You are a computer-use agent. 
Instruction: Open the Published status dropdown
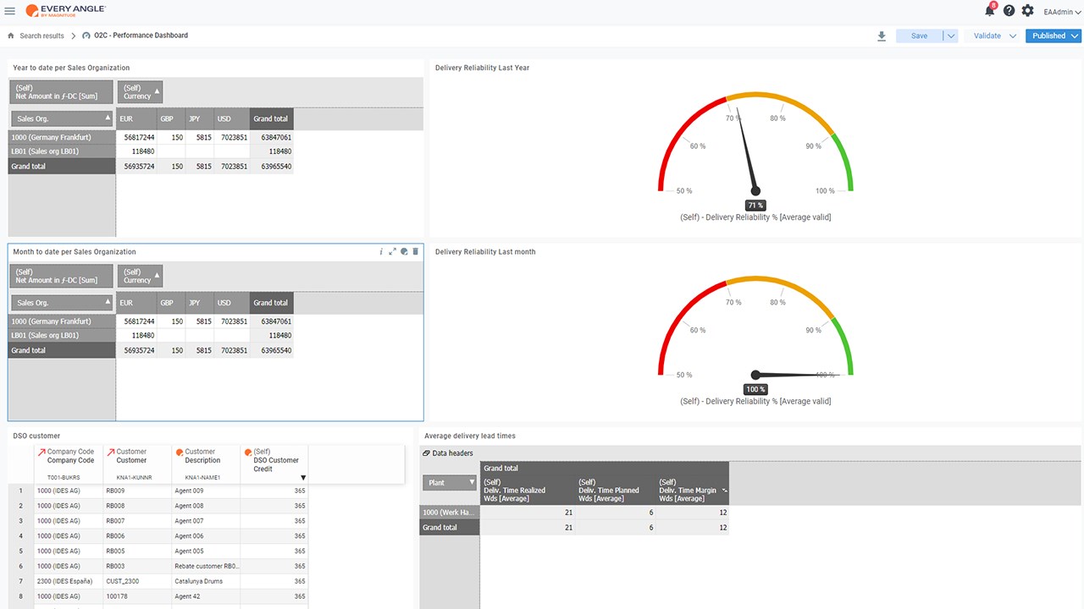coord(1054,36)
